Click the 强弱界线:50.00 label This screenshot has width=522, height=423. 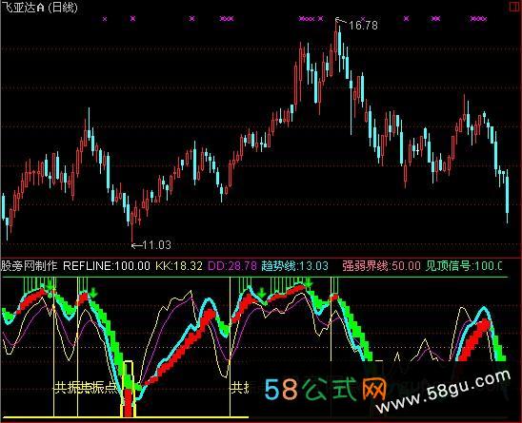pos(382,266)
